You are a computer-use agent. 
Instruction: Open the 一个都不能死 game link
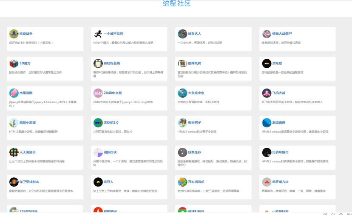[114, 34]
